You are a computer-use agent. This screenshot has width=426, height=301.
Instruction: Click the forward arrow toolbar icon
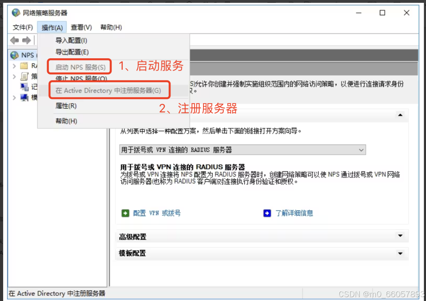point(26,40)
